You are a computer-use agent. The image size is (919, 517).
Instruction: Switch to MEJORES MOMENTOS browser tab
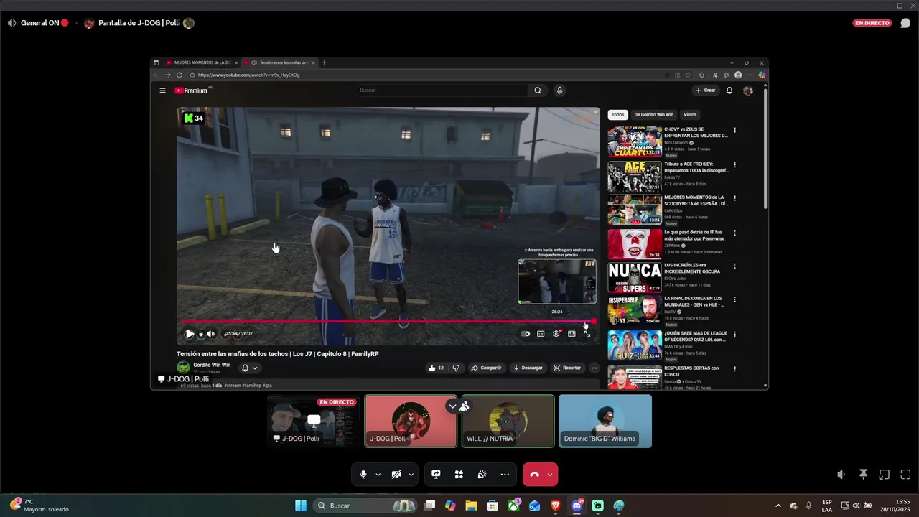(x=201, y=62)
